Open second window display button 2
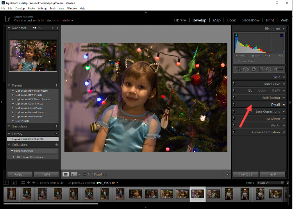The image size is (293, 209). 14,183
